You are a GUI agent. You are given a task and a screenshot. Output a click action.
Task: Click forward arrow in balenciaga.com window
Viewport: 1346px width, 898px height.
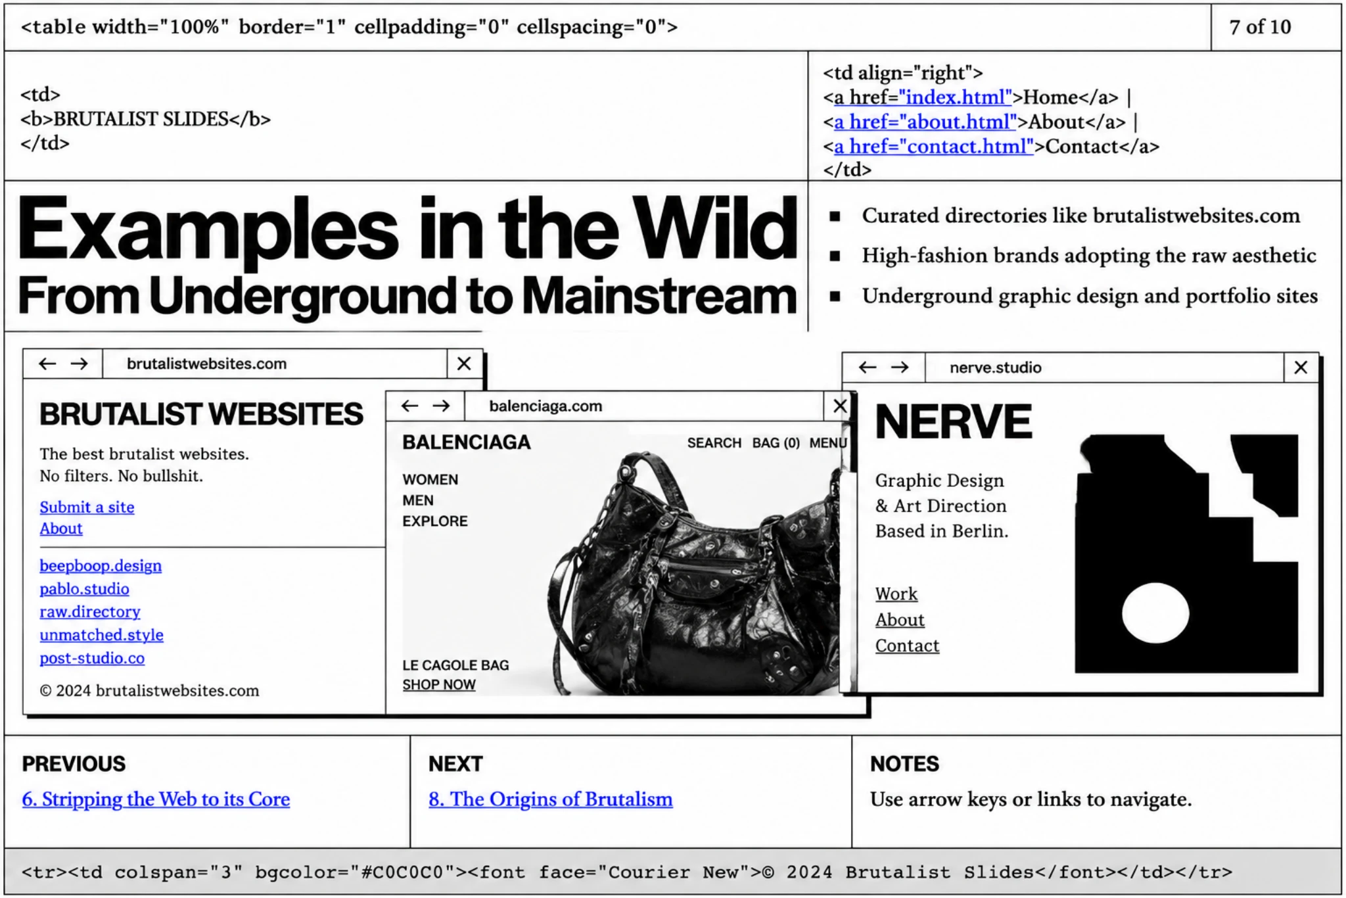click(442, 406)
